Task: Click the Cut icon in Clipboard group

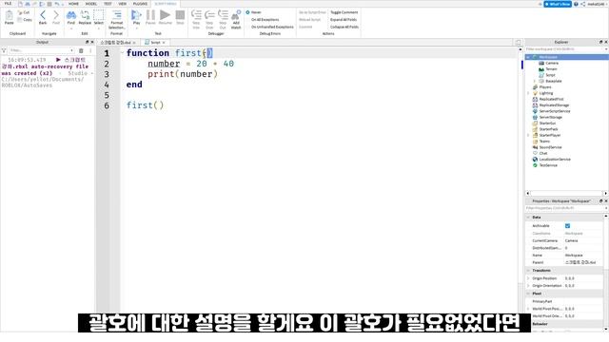Action: (20, 12)
